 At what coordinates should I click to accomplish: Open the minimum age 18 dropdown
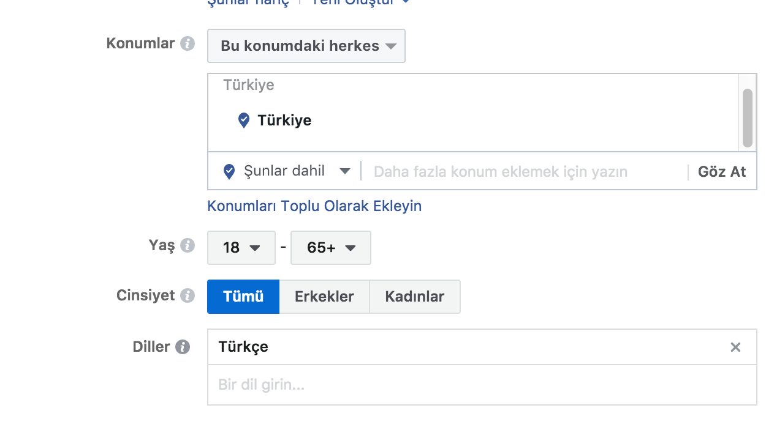pos(241,248)
